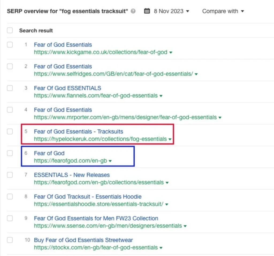
Task: Select checkbox for result 10 stockx
Action: coord(10,240)
